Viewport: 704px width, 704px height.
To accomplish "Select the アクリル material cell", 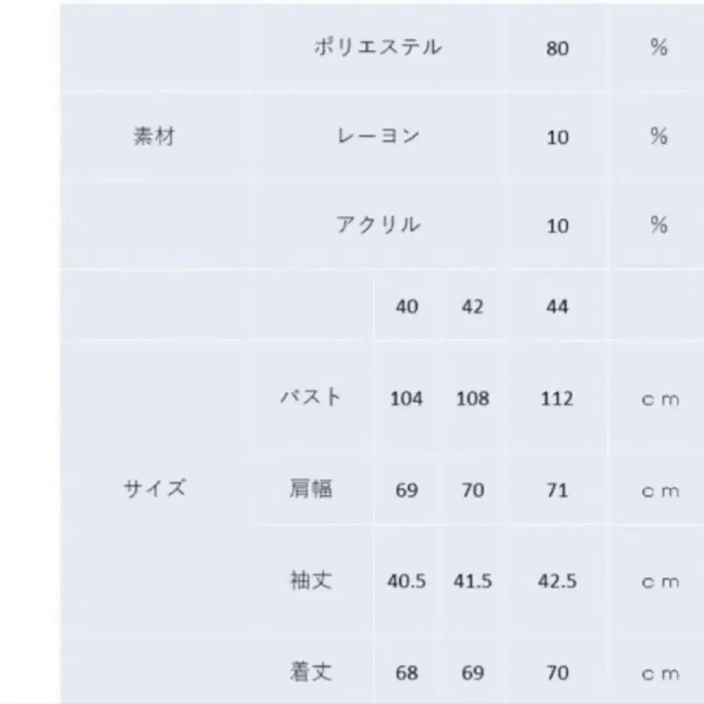I will (379, 225).
